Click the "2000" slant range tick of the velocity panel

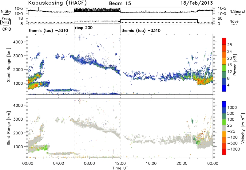(x=18, y=133)
